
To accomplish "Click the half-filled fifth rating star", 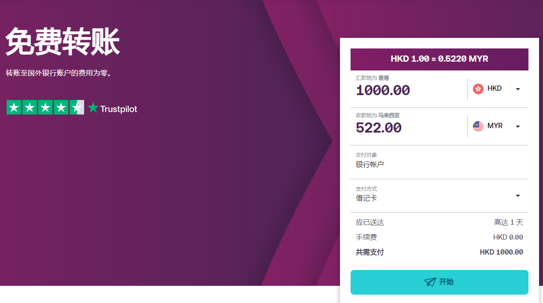I will pyautogui.click(x=77, y=107).
